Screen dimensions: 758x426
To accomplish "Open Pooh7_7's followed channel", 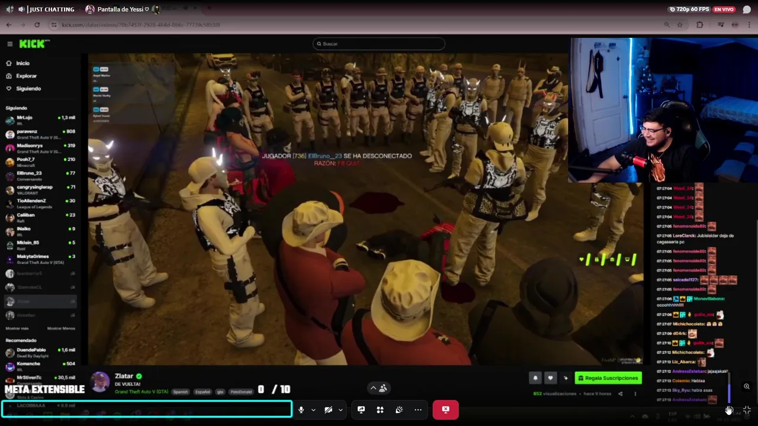I will pyautogui.click(x=40, y=162).
